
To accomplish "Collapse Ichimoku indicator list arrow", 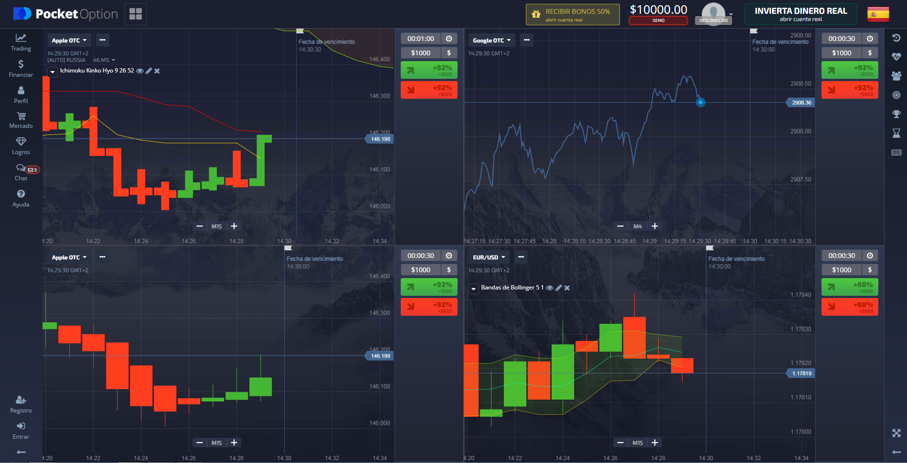I will point(53,72).
